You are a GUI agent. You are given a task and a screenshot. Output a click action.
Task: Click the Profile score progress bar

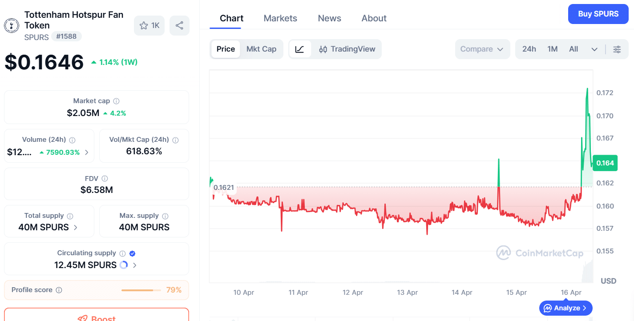coord(141,290)
